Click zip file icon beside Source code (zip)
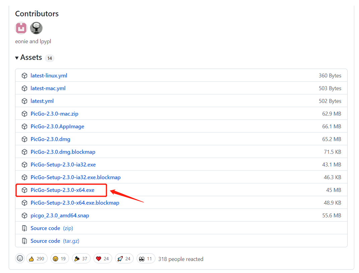Screen dimensions: 359x273 [24, 229]
